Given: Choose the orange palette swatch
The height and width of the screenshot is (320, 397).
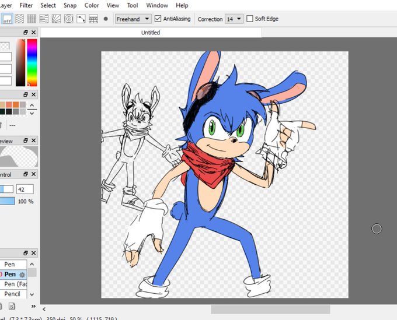Looking at the screenshot, I should [x=16, y=105].
